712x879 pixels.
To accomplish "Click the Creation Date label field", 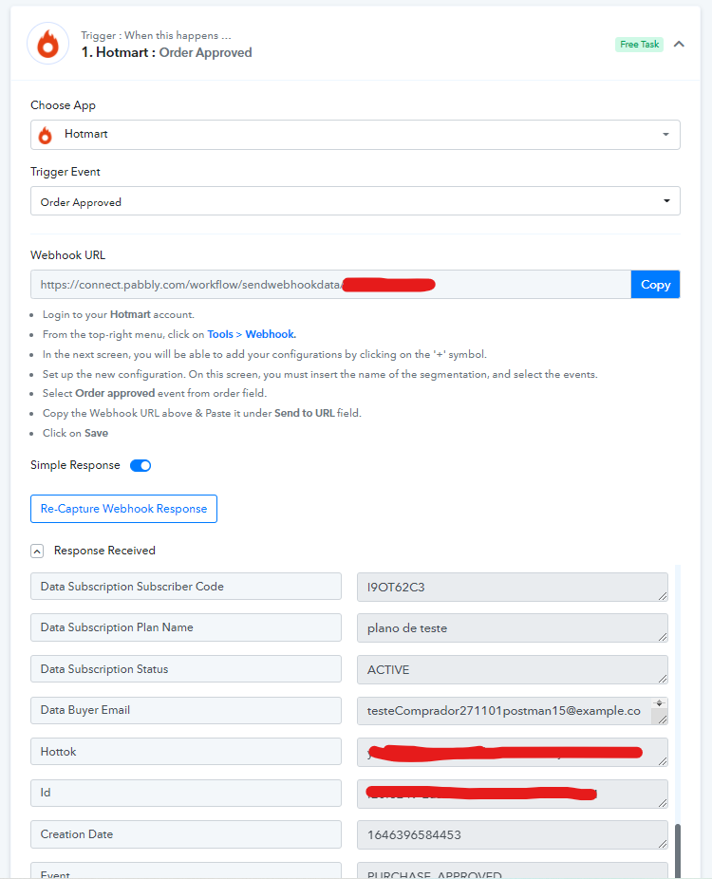I will point(186,834).
